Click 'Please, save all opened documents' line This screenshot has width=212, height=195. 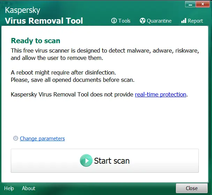[73, 80]
